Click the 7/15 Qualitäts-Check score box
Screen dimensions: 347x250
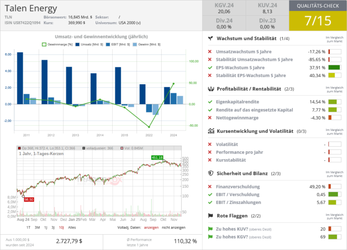(317, 21)
